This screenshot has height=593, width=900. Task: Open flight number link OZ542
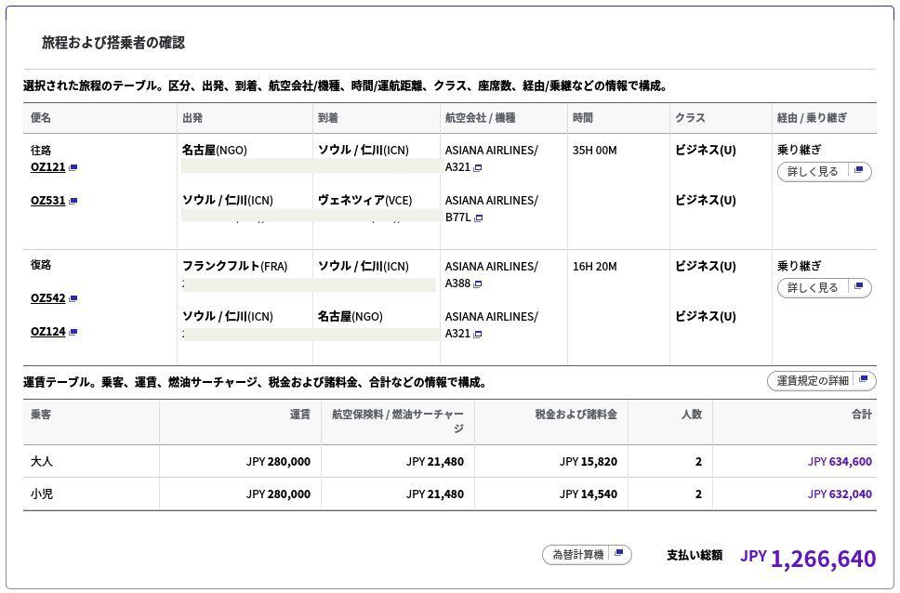point(47,298)
